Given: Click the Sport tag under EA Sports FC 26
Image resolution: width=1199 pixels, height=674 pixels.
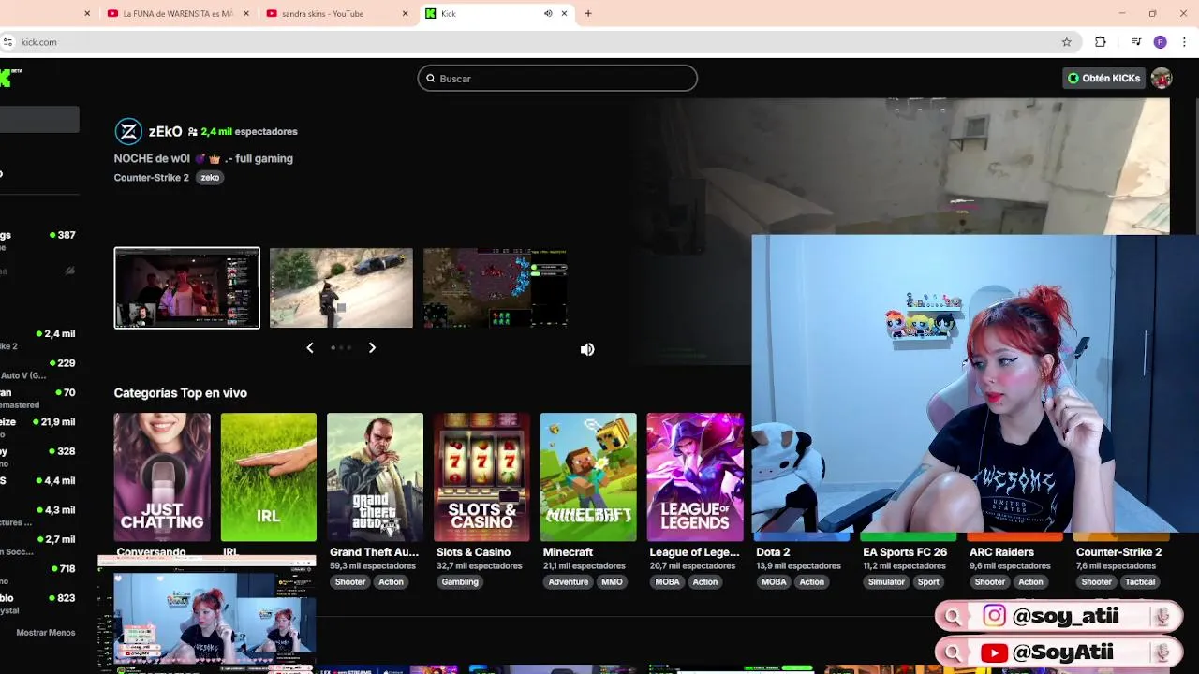Looking at the screenshot, I should click(928, 582).
